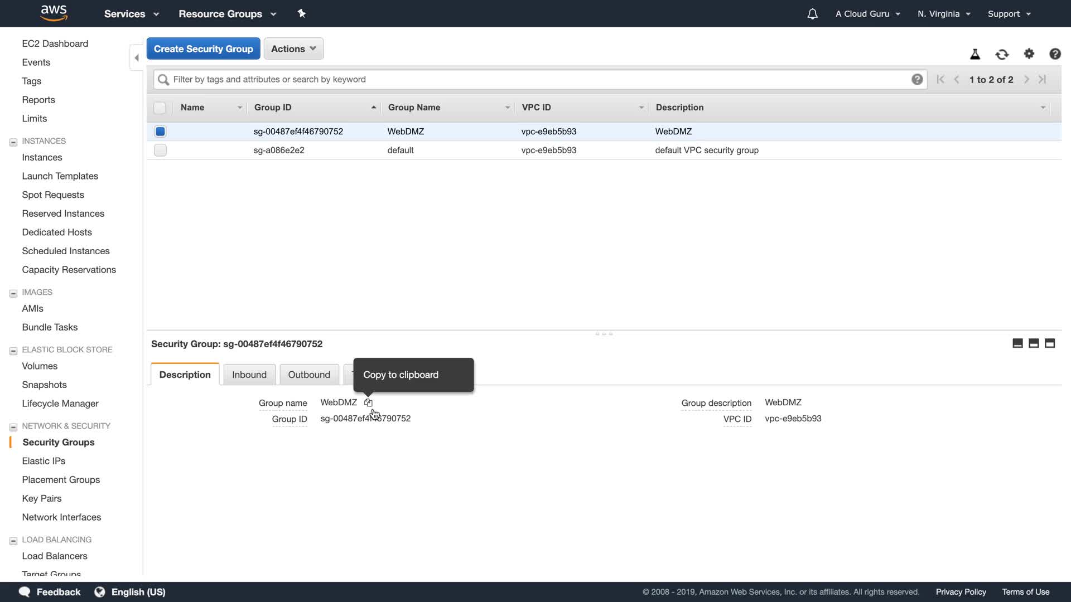Open notifications bell icon
This screenshot has height=602, width=1071.
click(x=812, y=14)
